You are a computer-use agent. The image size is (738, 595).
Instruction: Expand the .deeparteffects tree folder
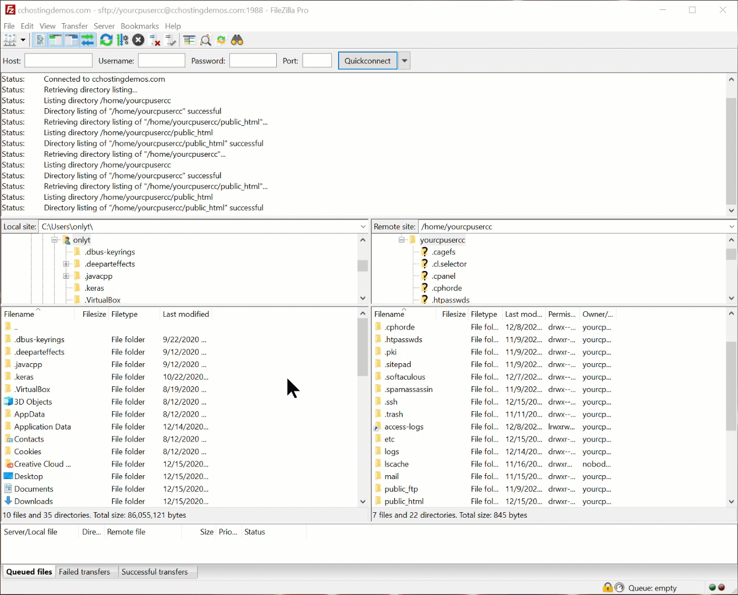[x=66, y=264]
